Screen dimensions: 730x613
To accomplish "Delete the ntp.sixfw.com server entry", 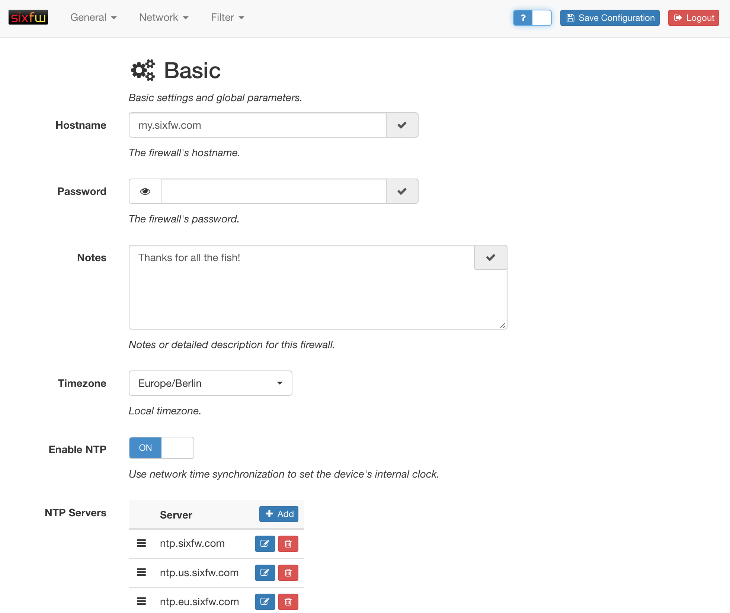I will point(288,543).
